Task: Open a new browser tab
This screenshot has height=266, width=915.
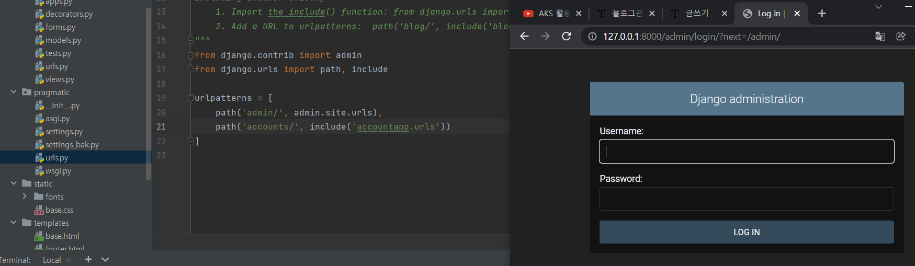Action: pos(822,14)
